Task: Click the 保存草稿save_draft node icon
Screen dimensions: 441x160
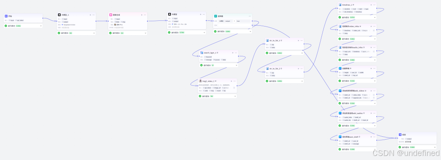Action: click(x=340, y=137)
